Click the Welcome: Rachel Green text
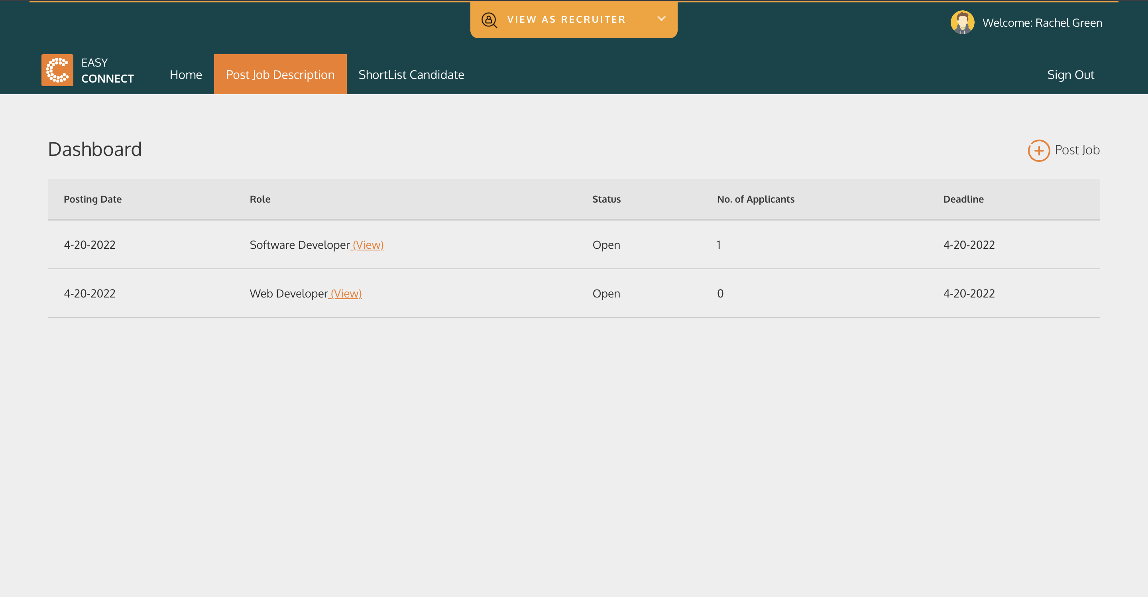The width and height of the screenshot is (1148, 599). coord(1042,23)
